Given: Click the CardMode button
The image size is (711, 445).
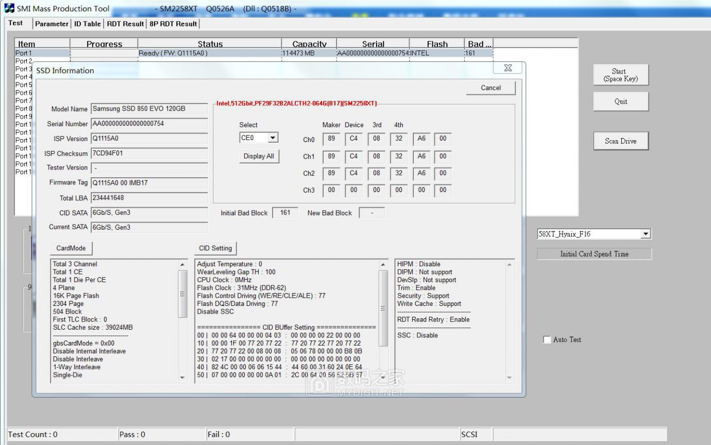Looking at the screenshot, I should (x=71, y=248).
